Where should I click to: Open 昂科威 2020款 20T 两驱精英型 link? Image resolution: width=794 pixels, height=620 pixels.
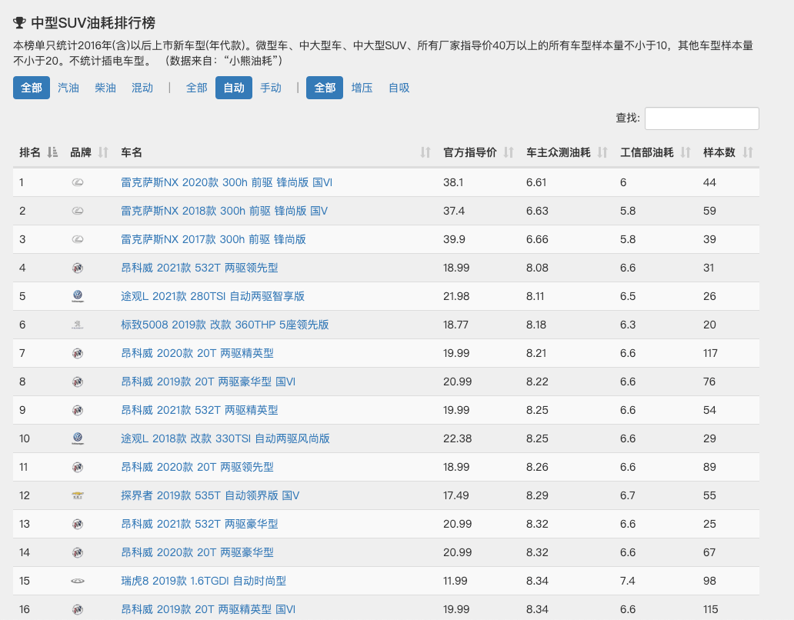[x=197, y=353]
